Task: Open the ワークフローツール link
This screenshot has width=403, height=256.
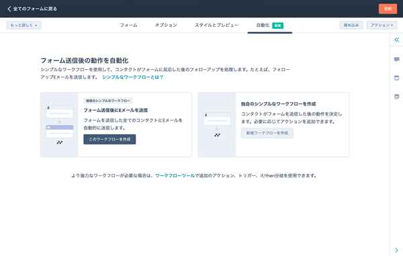Action: [x=175, y=175]
